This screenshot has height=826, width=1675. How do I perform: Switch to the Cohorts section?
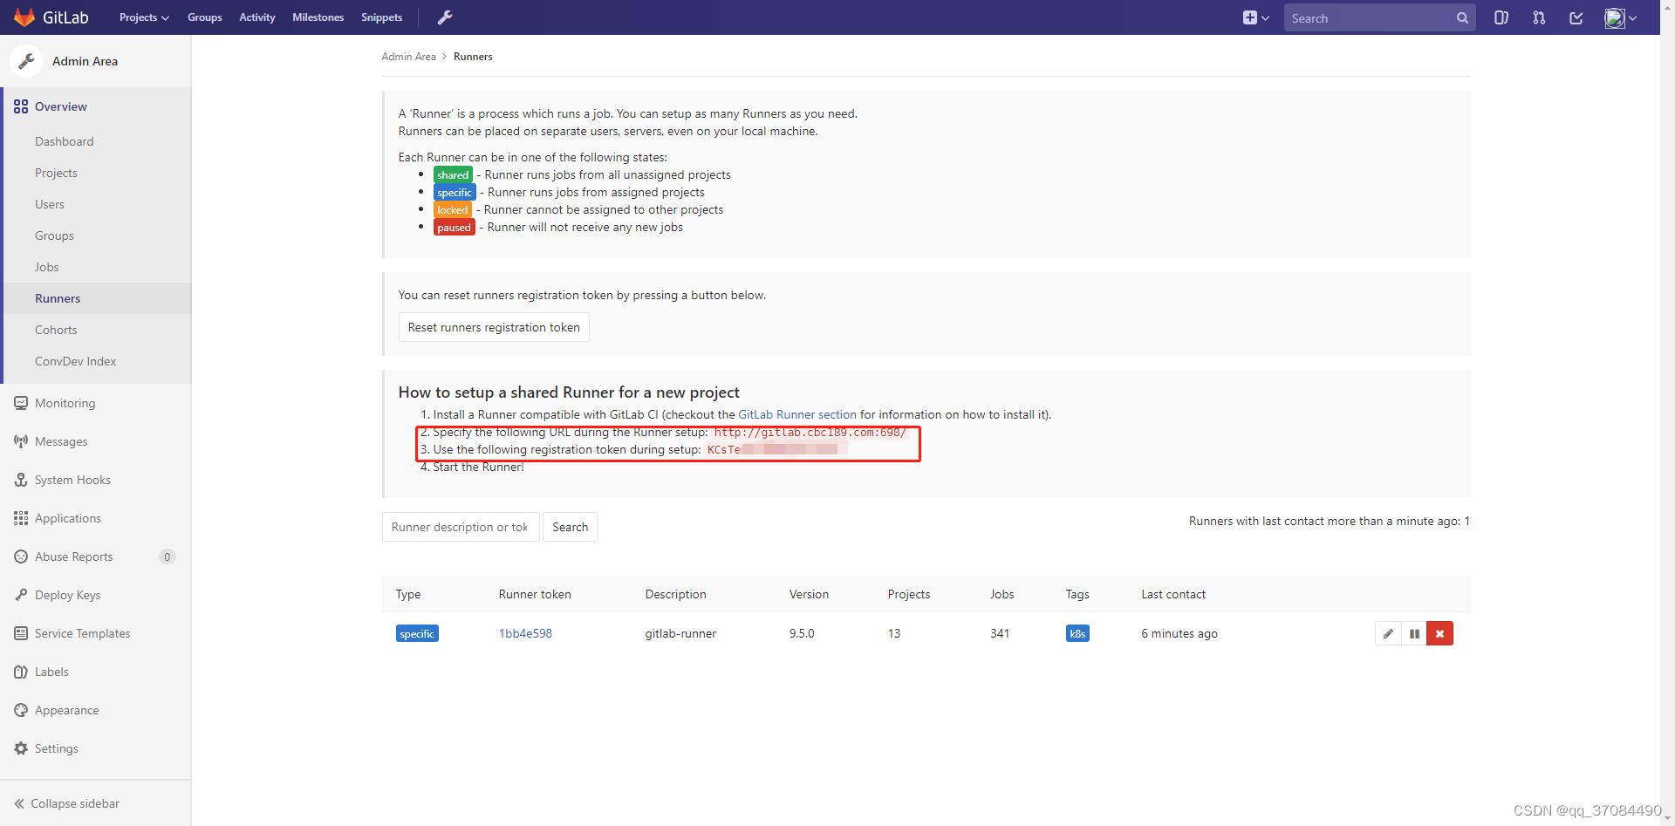coord(55,329)
